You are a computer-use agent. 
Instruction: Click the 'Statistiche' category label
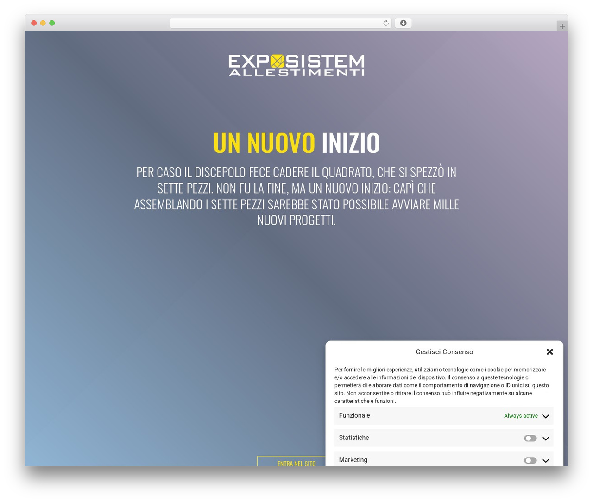click(354, 438)
